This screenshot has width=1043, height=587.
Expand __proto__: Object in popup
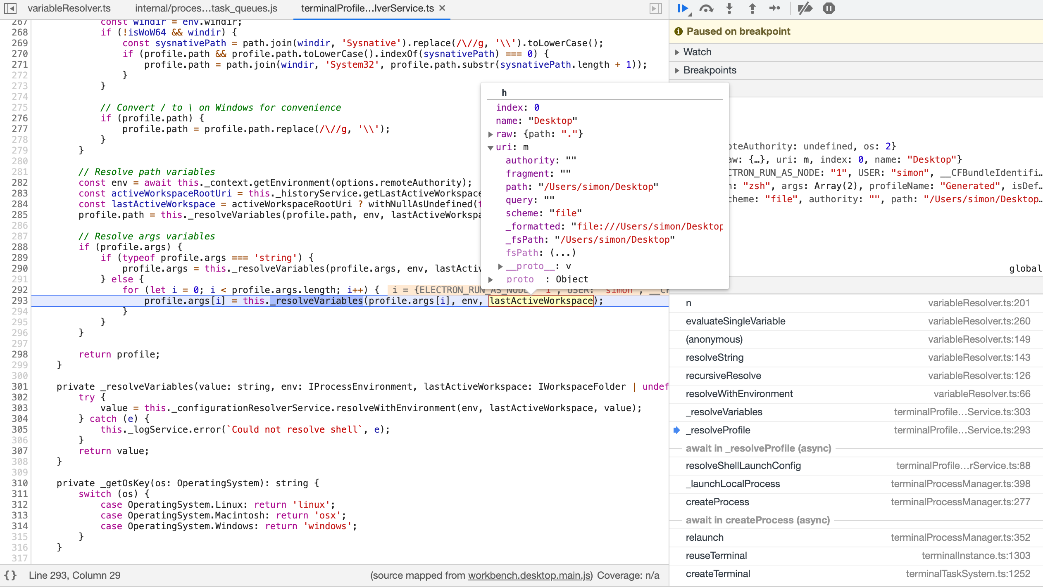[491, 279]
